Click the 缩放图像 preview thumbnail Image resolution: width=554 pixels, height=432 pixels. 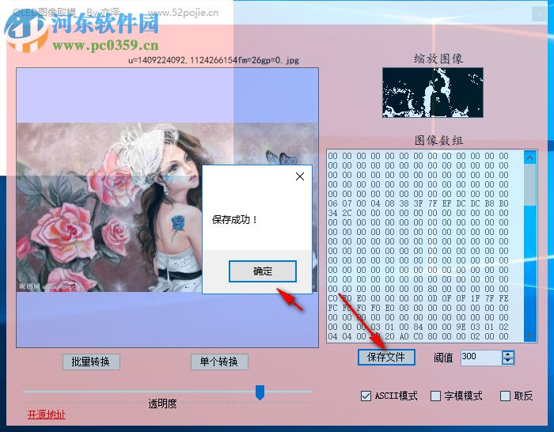(432, 93)
